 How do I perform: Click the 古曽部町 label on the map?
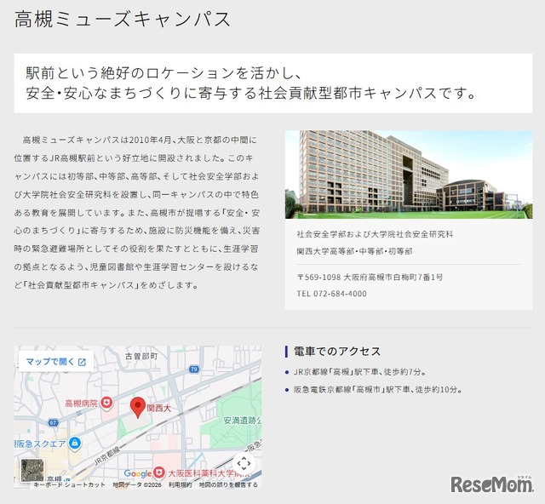(141, 356)
